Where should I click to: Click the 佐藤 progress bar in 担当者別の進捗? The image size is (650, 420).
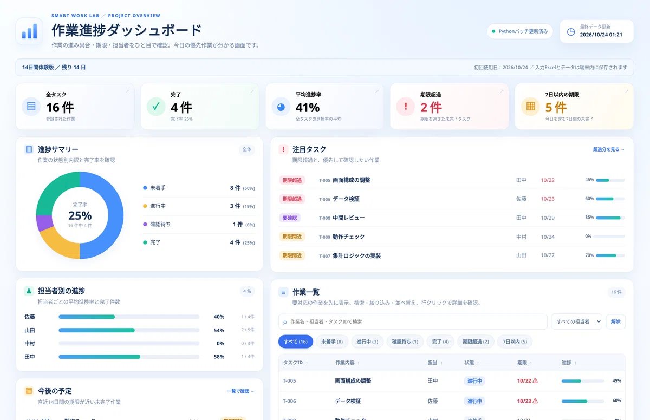(129, 317)
